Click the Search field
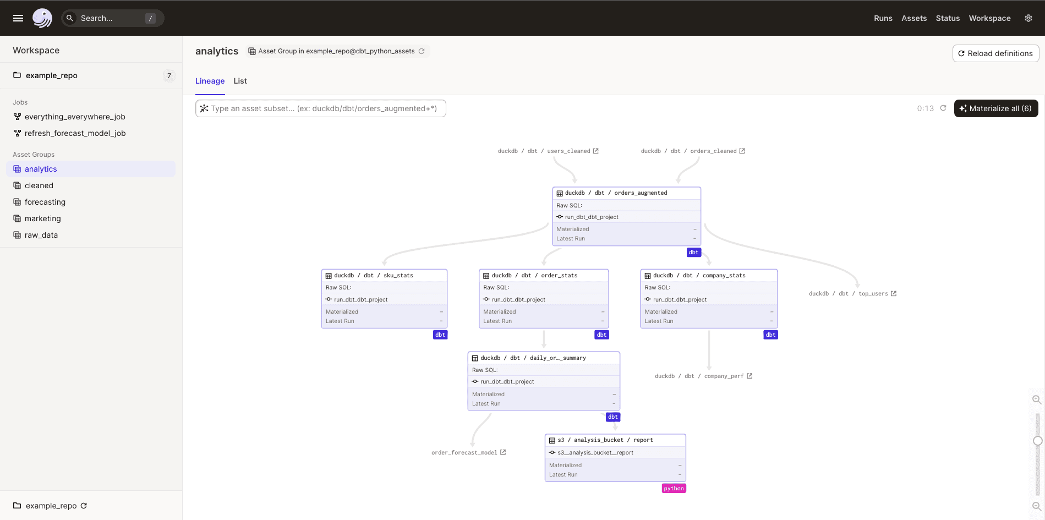 click(x=110, y=18)
